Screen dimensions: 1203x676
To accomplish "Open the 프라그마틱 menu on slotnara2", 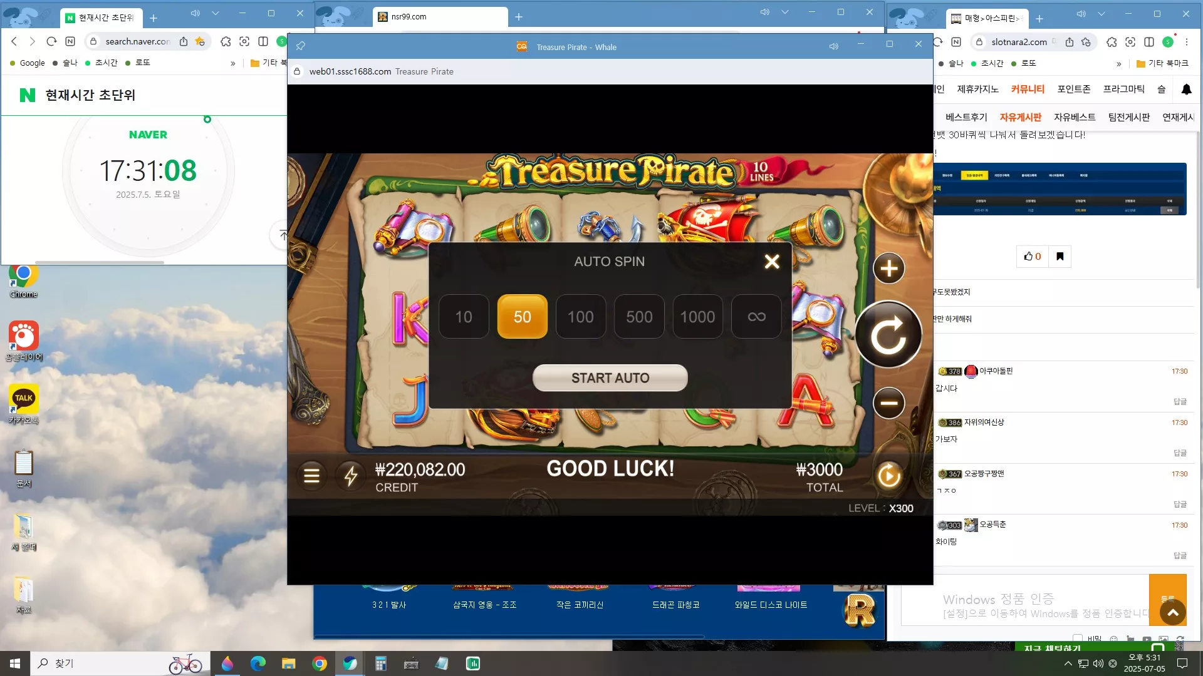I will (1124, 89).
